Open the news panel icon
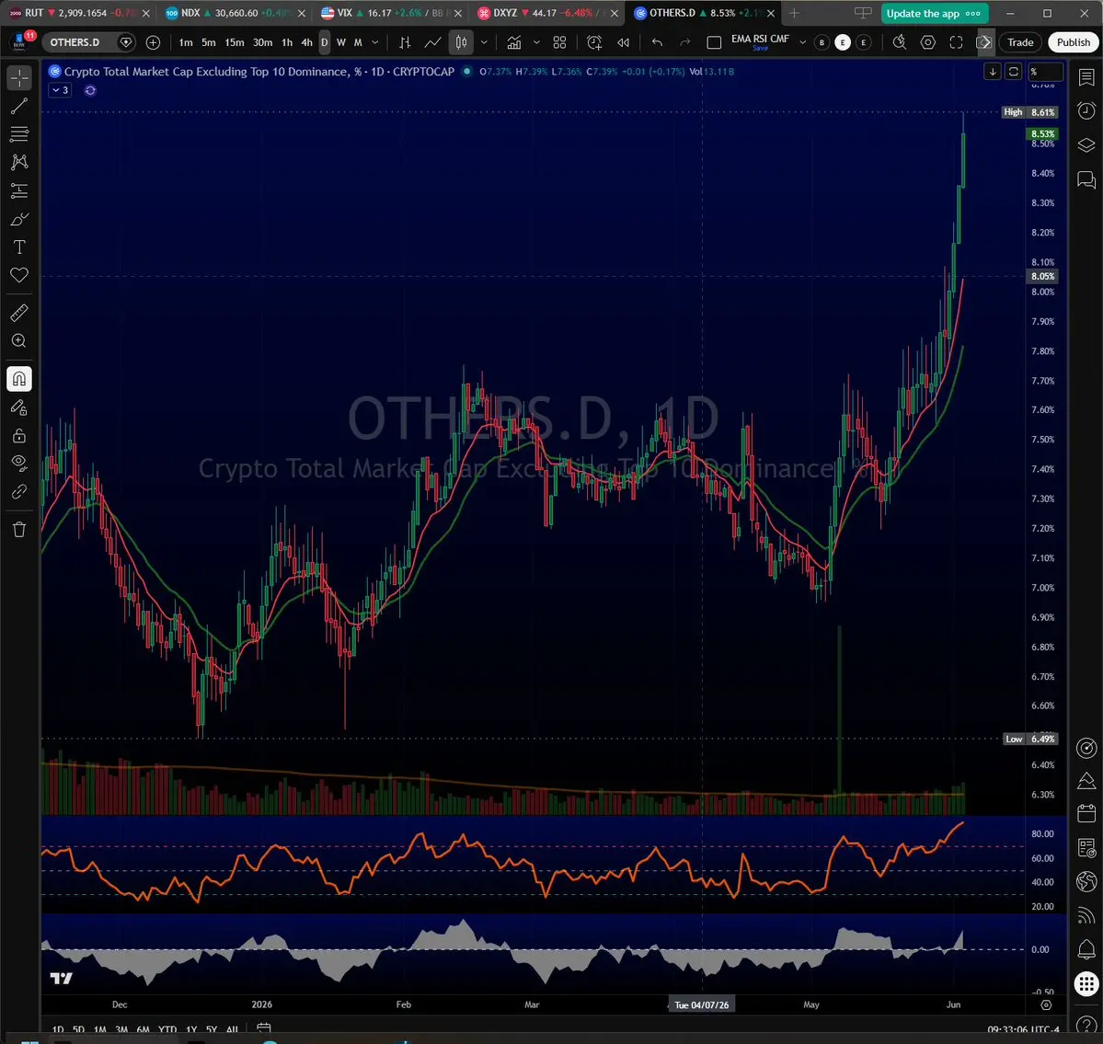 1086,848
